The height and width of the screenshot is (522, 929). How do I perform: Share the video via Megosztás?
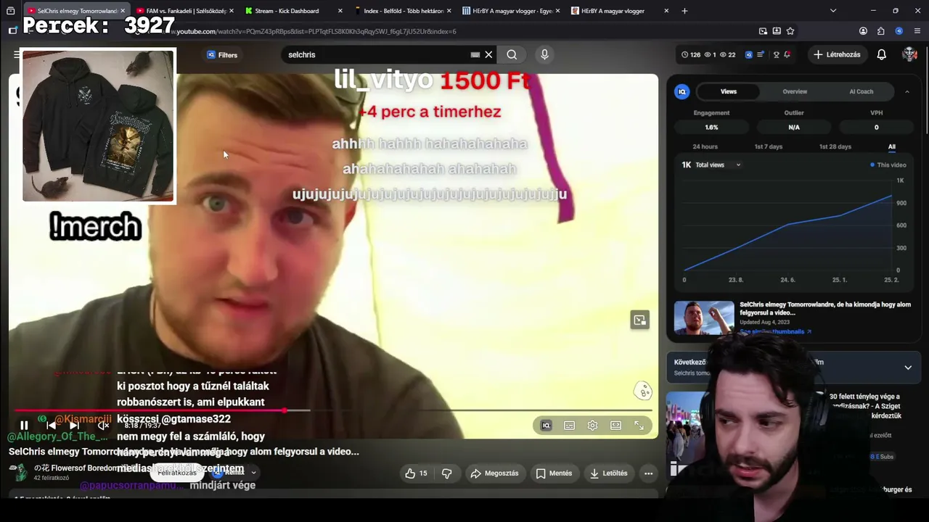(494, 473)
